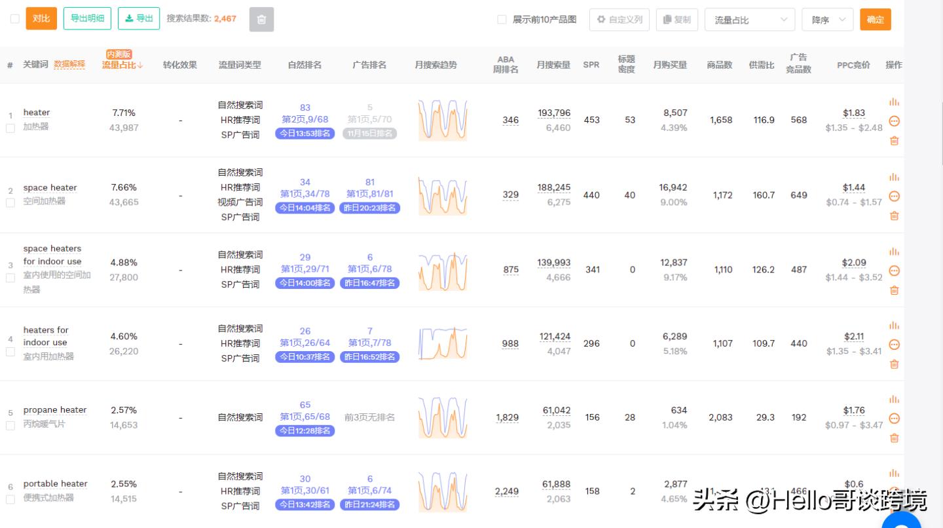Viewport: 943px width, 528px height.
Task: Click the download icon on the 导出 button
Action: [129, 18]
